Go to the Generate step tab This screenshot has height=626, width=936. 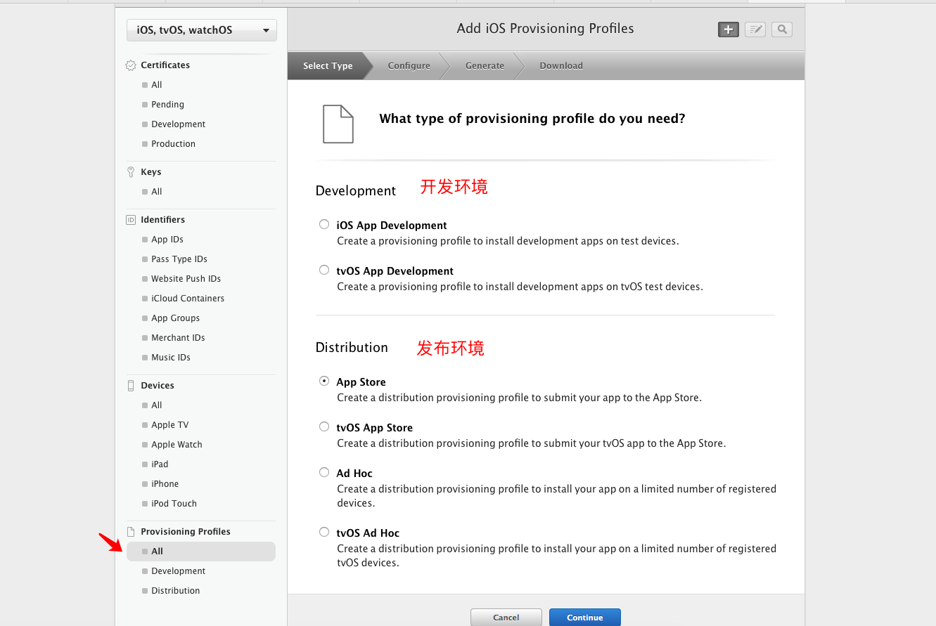pyautogui.click(x=485, y=66)
